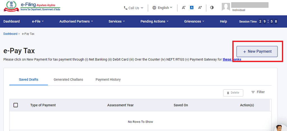Toggle high contrast mode icon
This screenshot has height=131, width=287.
[212, 8]
